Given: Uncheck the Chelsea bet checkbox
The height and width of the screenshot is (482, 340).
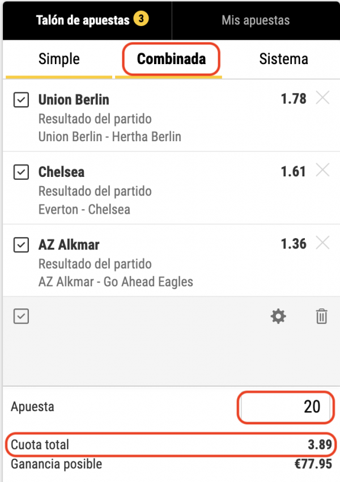Looking at the screenshot, I should coord(21,172).
